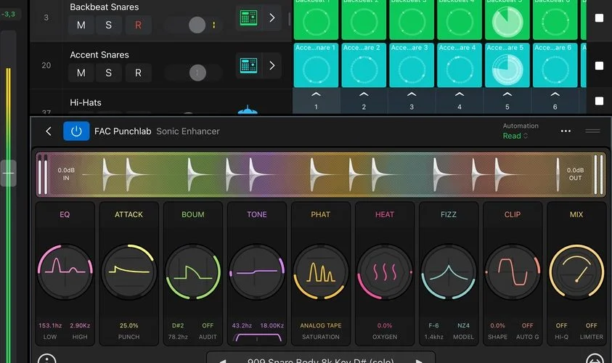Click the master fader handle on left

tap(8, 173)
